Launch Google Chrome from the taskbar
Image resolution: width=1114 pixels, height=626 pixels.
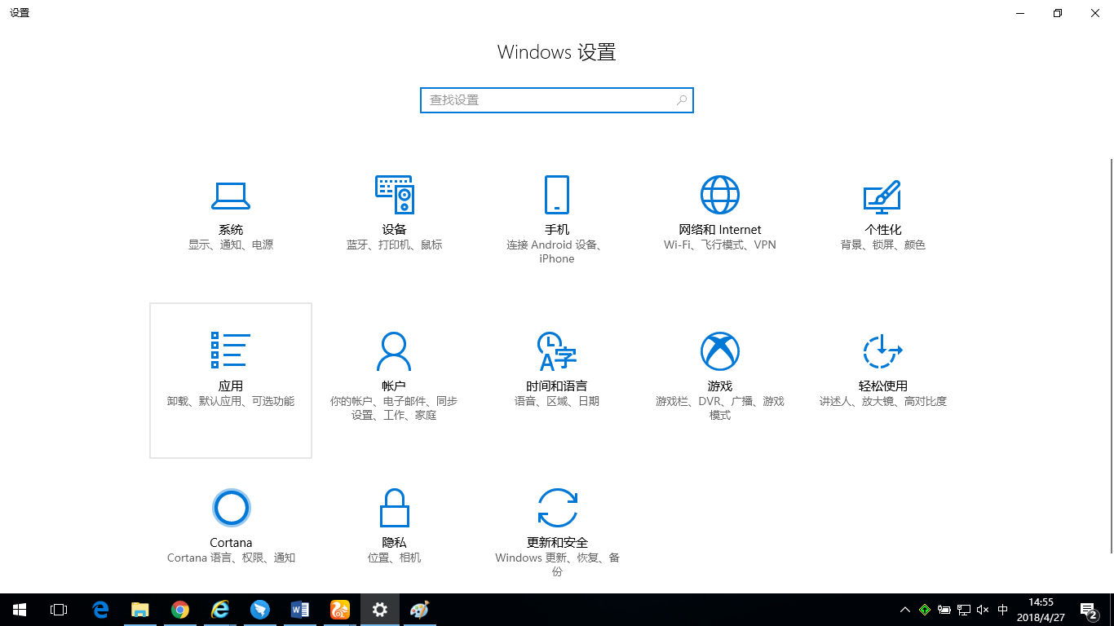click(180, 610)
